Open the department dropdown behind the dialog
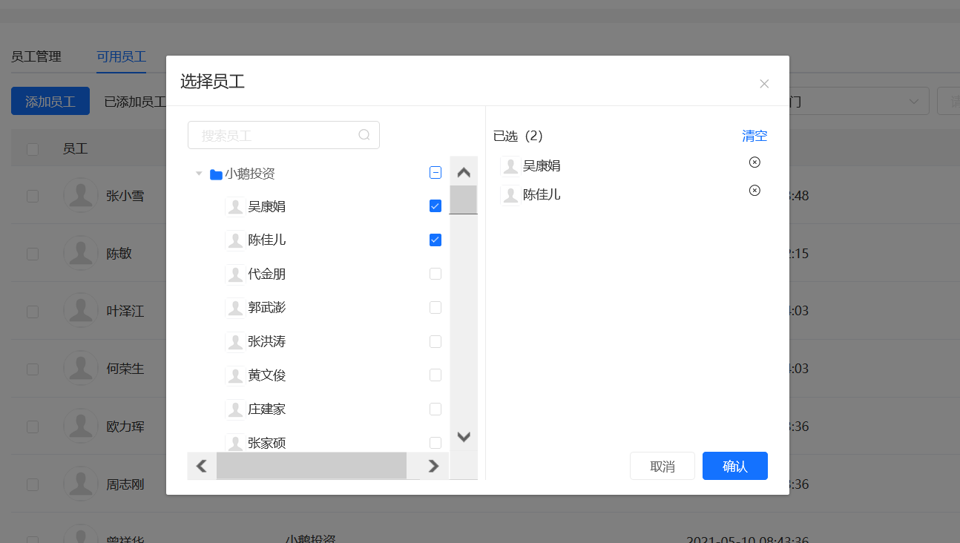The height and width of the screenshot is (543, 960). (859, 102)
